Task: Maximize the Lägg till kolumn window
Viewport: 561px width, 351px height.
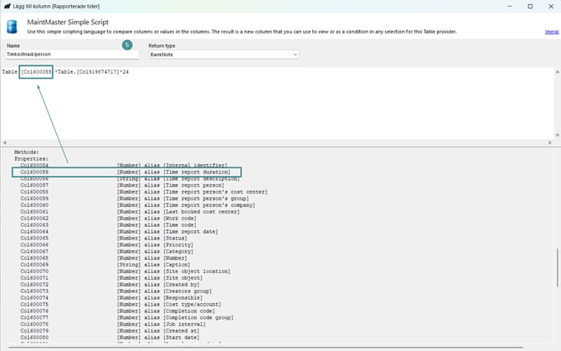Action: (529, 6)
